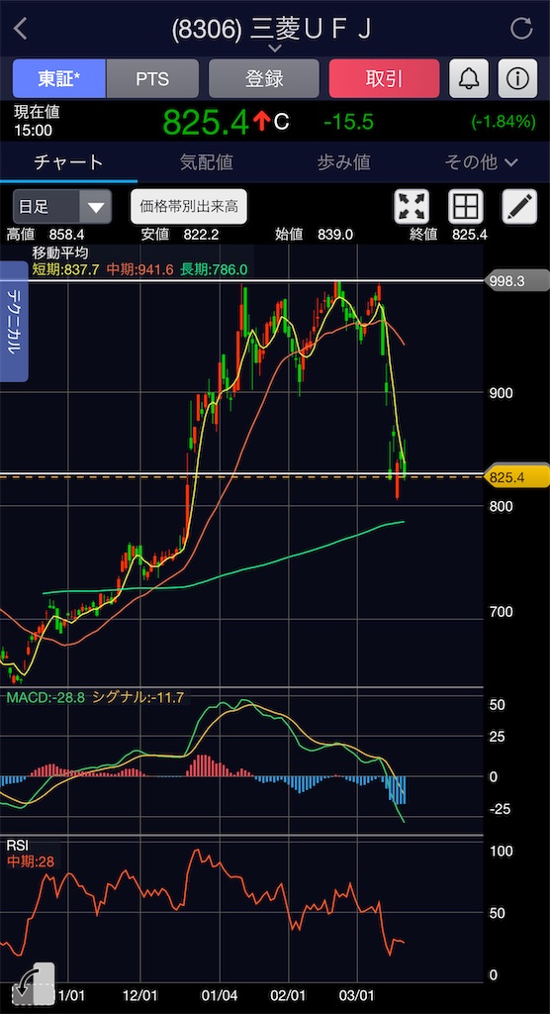This screenshot has height=1014, width=550.
Task: Tap the 中期:941.6 moving average label
Action: [140, 269]
